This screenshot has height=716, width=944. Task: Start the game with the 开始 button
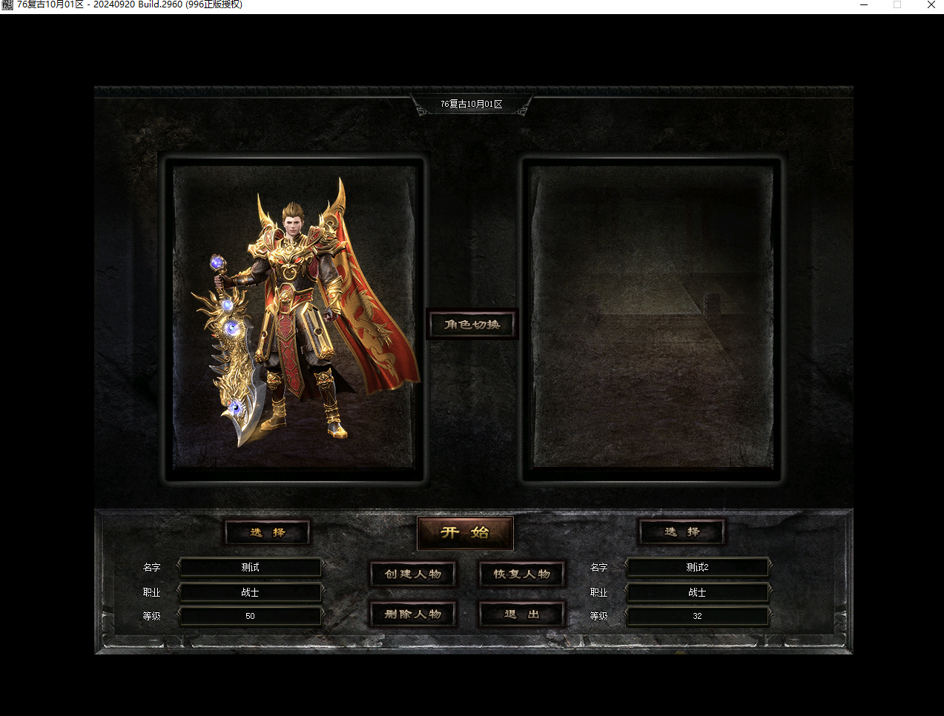coord(465,533)
